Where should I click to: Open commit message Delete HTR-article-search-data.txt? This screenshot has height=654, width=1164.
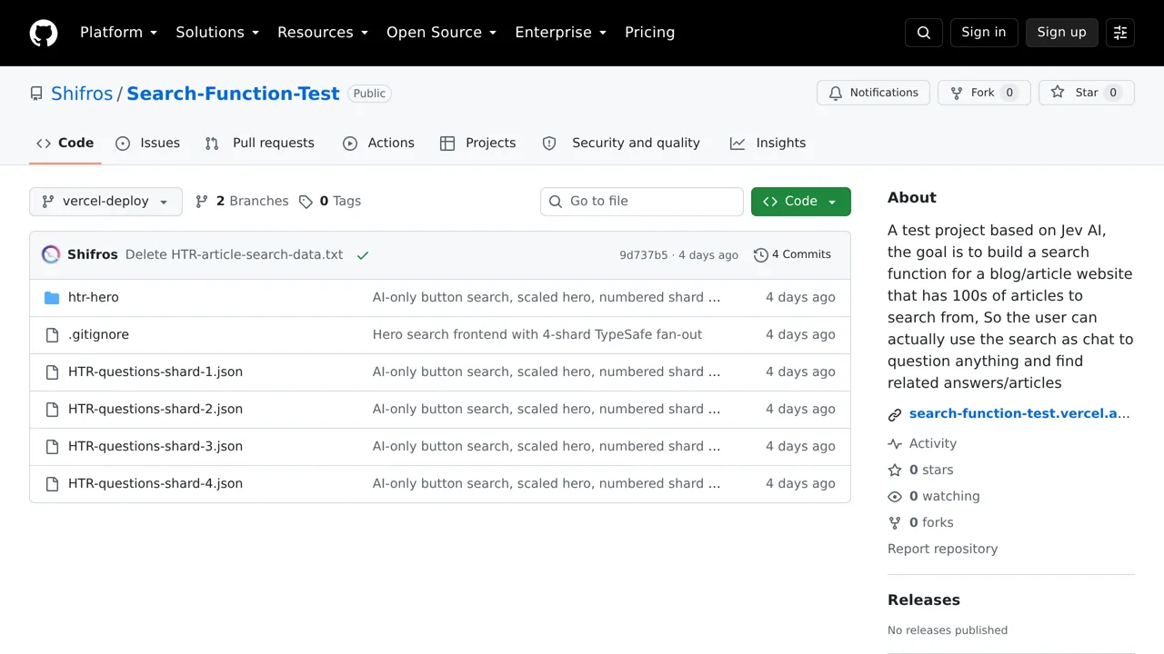(235, 254)
